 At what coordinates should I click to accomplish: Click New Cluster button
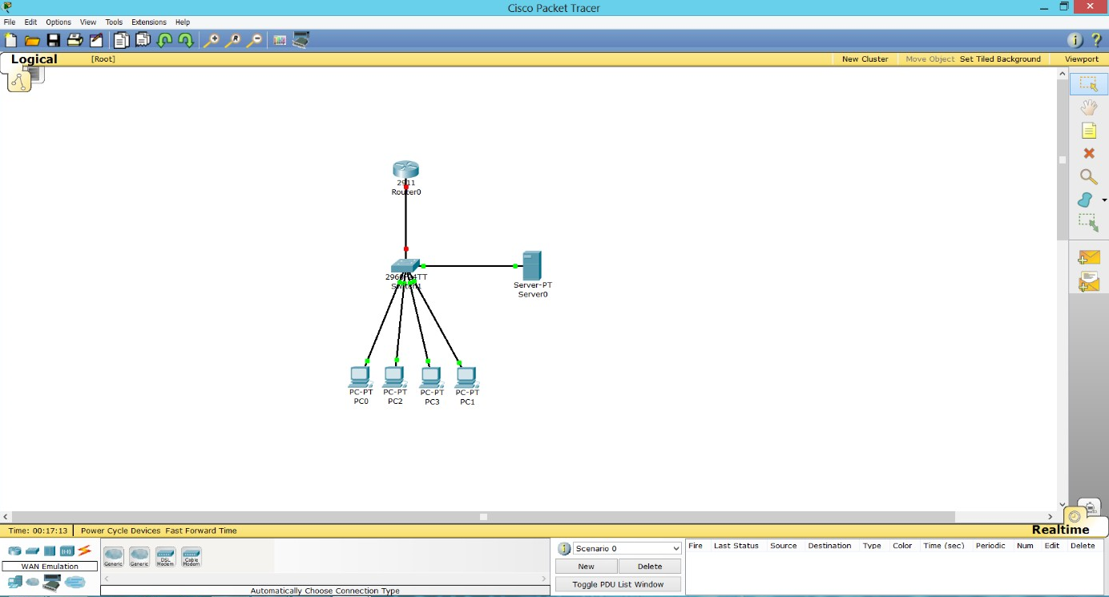tap(865, 59)
